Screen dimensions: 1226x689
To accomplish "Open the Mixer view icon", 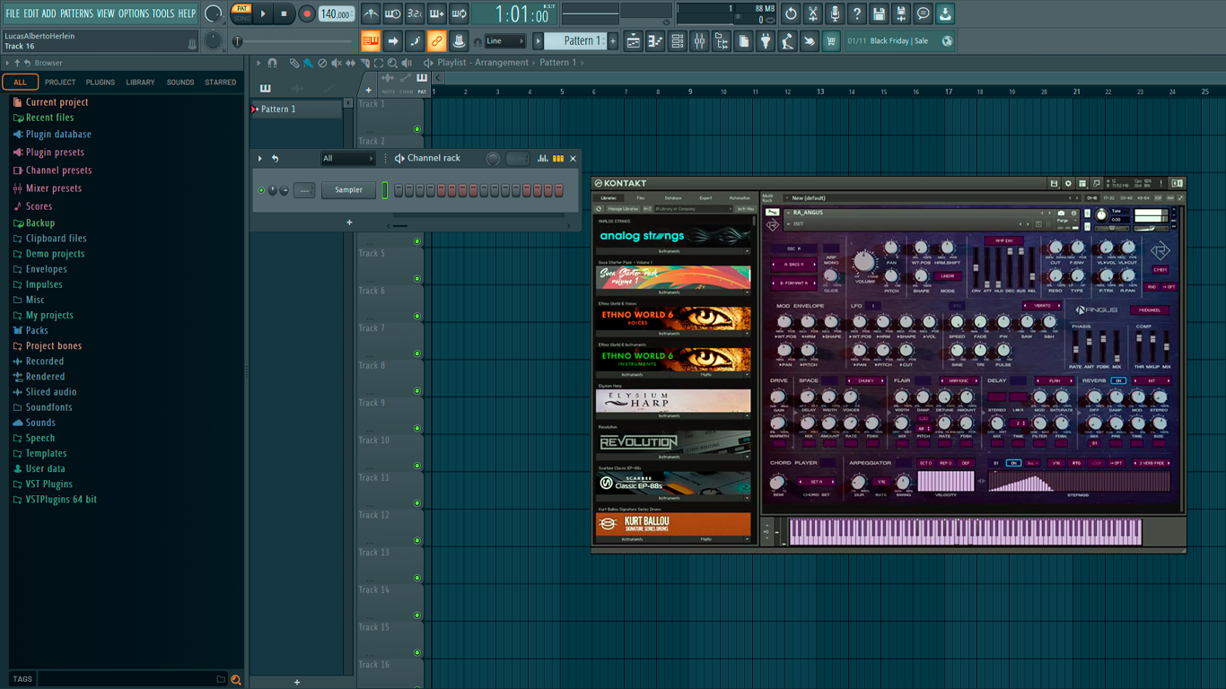I will (699, 41).
